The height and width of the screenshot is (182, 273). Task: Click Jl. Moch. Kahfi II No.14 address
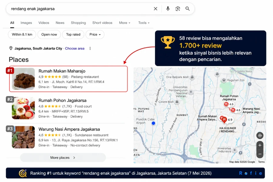[x=78, y=82]
